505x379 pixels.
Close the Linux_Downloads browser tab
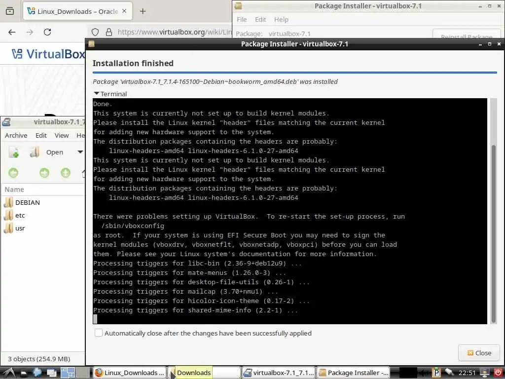pyautogui.click(x=124, y=11)
